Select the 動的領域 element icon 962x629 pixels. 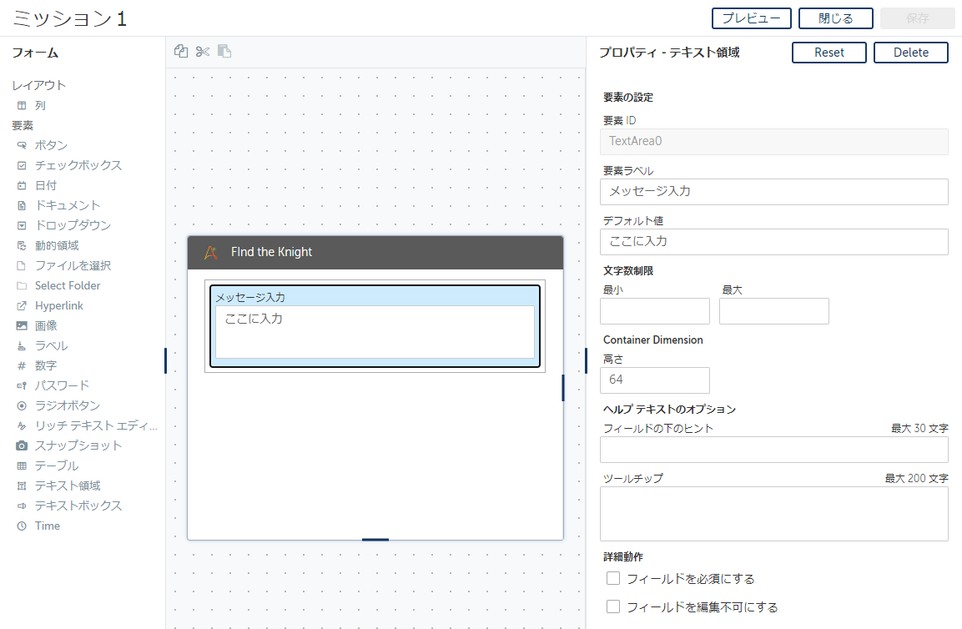[22, 245]
